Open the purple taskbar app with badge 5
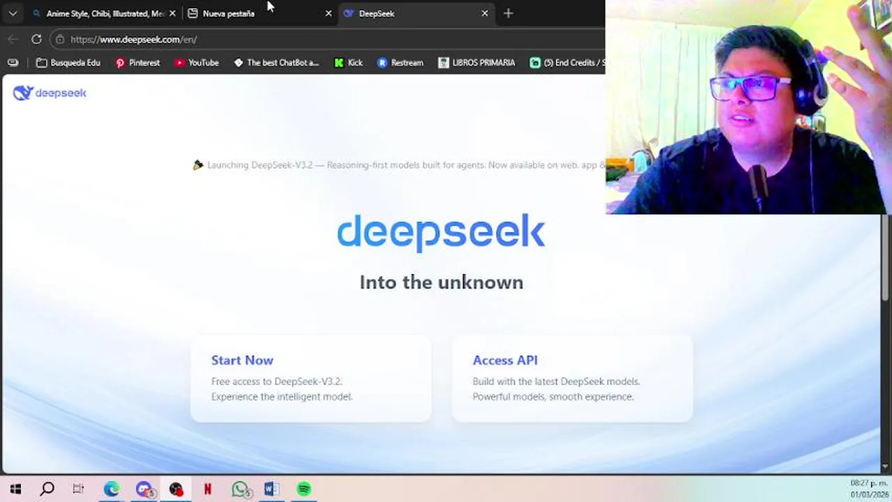892x502 pixels. 144,489
